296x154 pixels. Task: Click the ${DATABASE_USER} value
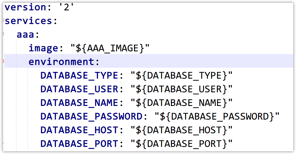pyautogui.click(x=182, y=89)
